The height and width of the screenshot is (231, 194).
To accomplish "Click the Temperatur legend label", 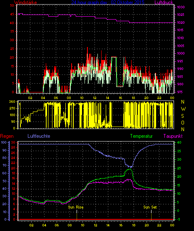I will [142, 136].
